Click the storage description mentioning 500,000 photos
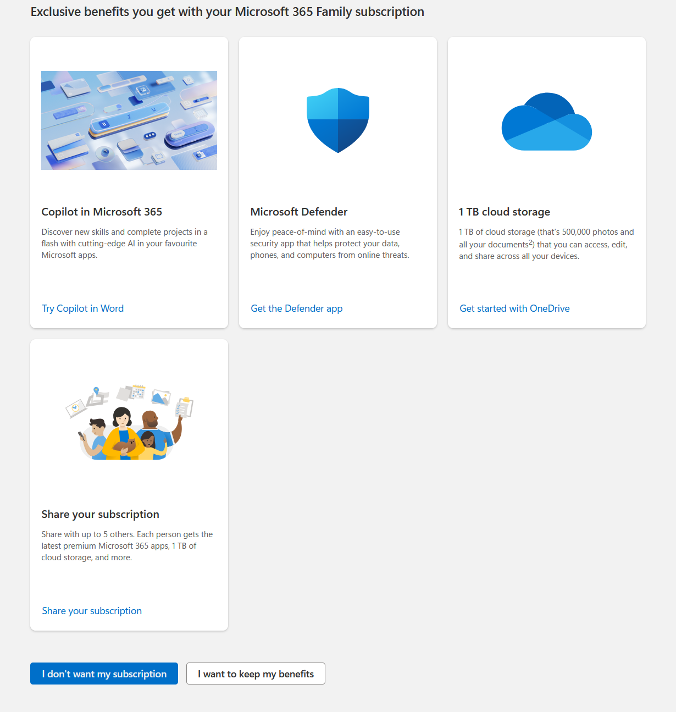Screen dimensions: 676x712 [x=546, y=244]
